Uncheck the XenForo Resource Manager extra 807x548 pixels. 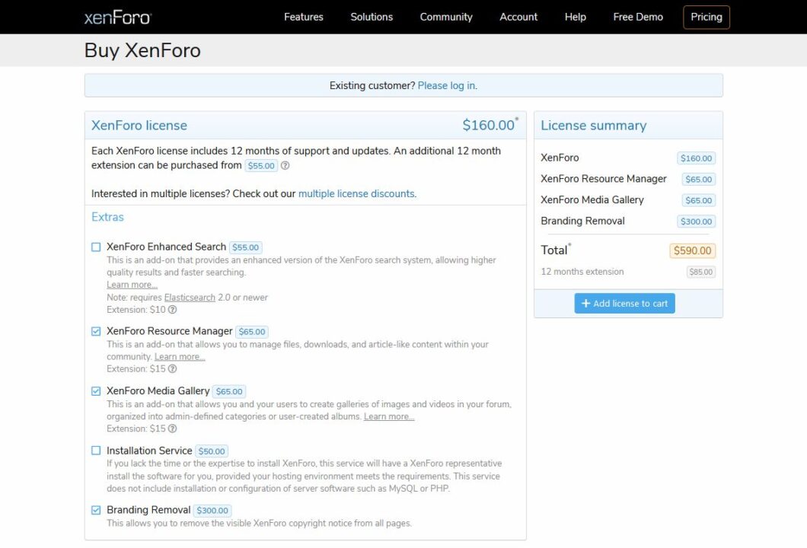tap(96, 331)
